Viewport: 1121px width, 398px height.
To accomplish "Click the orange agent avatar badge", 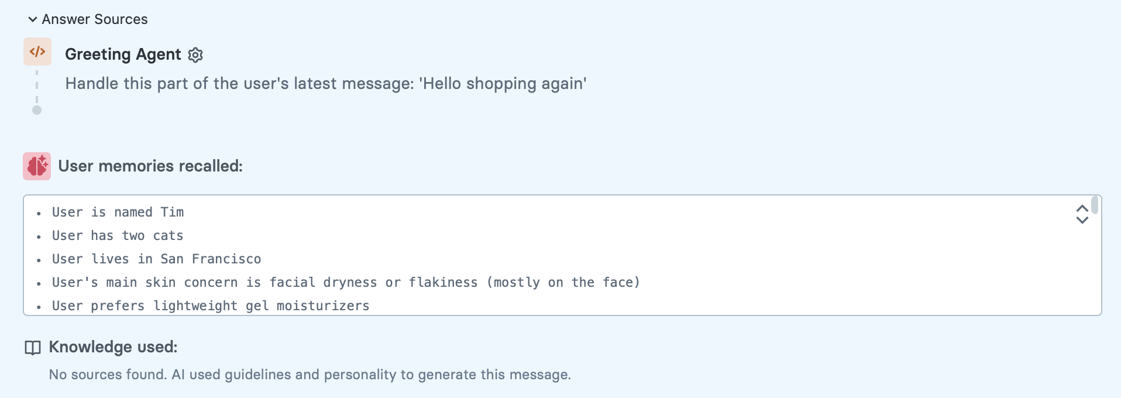I will 37,52.
